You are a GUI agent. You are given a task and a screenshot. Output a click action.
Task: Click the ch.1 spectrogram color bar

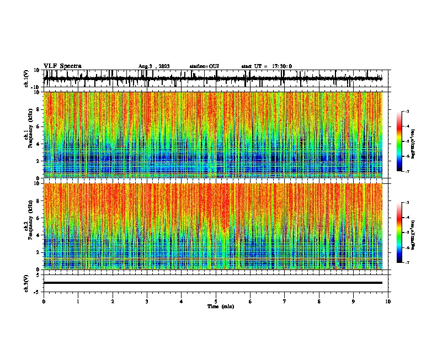point(399,141)
